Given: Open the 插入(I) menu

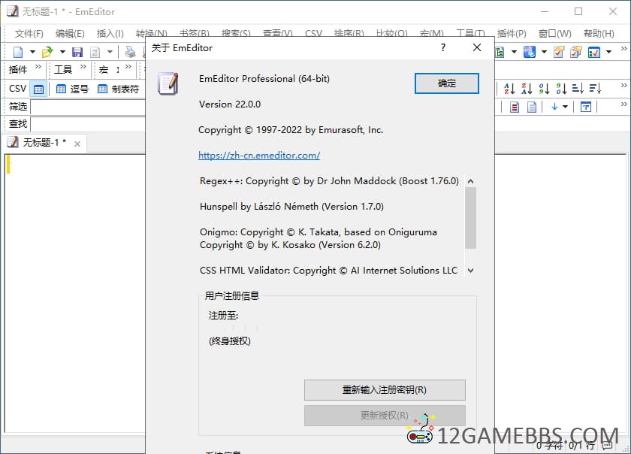Looking at the screenshot, I should 110,34.
